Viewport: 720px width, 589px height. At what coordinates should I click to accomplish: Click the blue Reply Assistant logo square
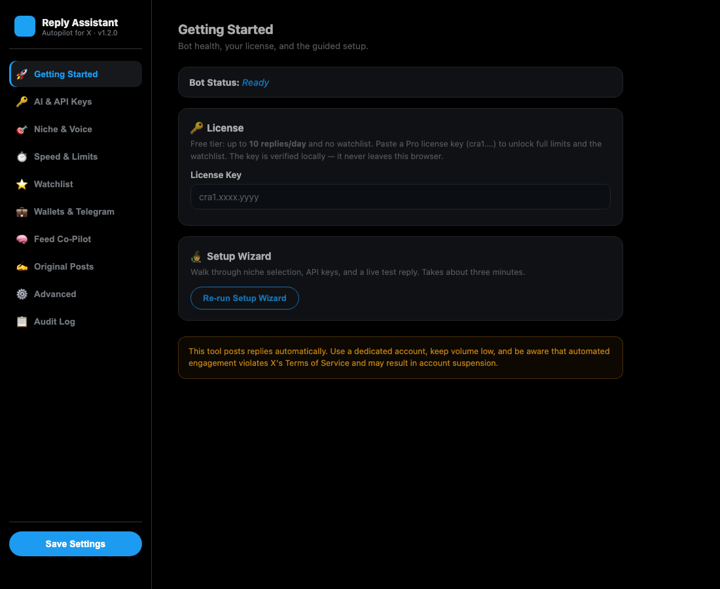point(25,26)
